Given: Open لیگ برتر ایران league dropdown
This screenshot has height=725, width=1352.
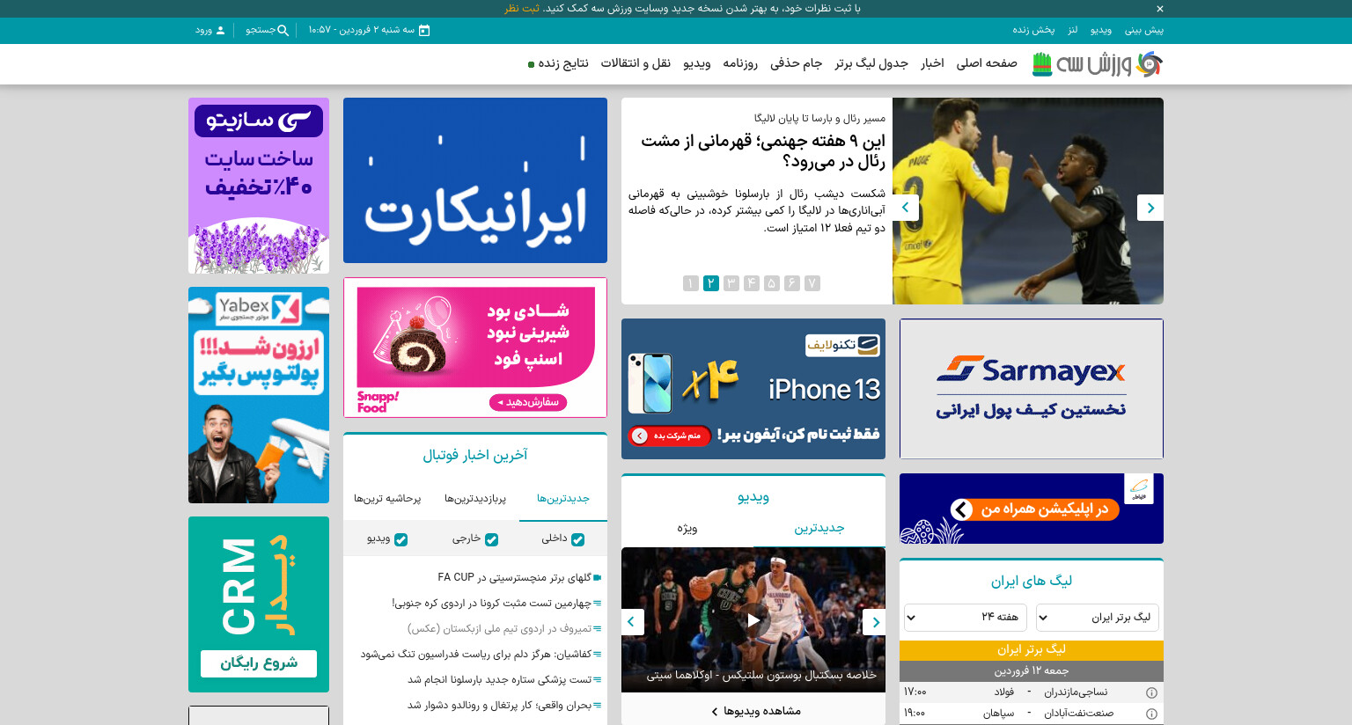Looking at the screenshot, I should 1098,618.
